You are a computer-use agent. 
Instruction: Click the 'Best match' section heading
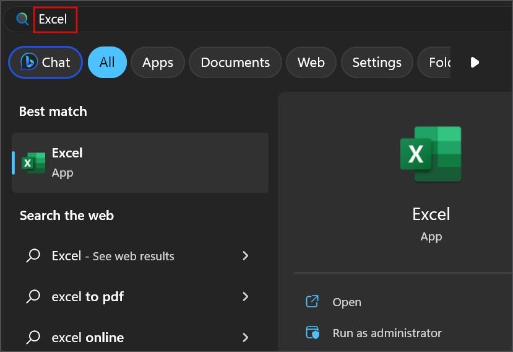[53, 112]
